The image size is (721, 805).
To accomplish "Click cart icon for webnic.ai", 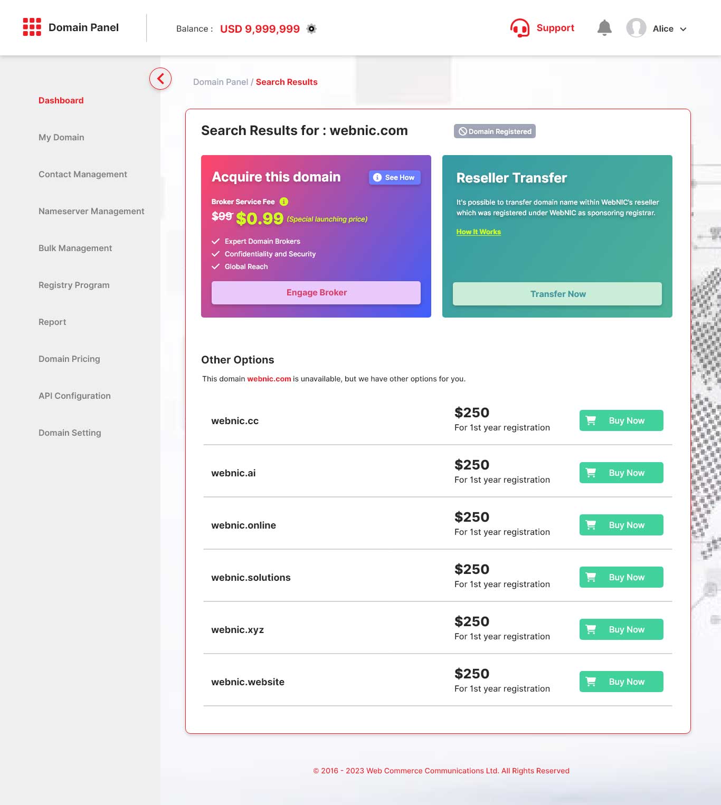I will coord(591,473).
